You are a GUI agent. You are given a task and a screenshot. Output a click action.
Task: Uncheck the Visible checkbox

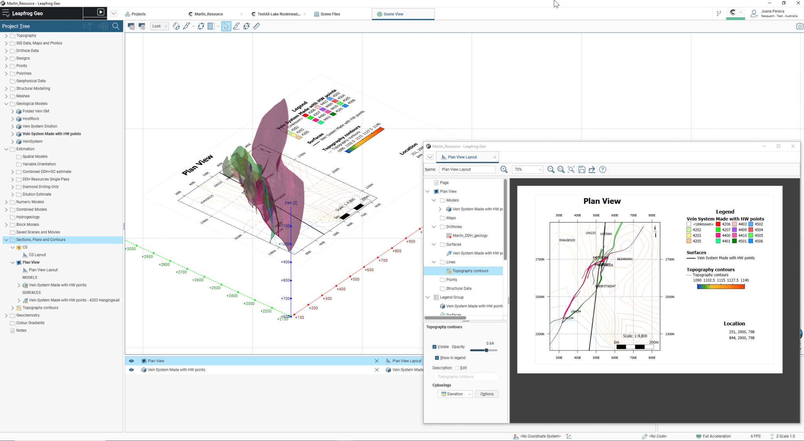pos(435,347)
